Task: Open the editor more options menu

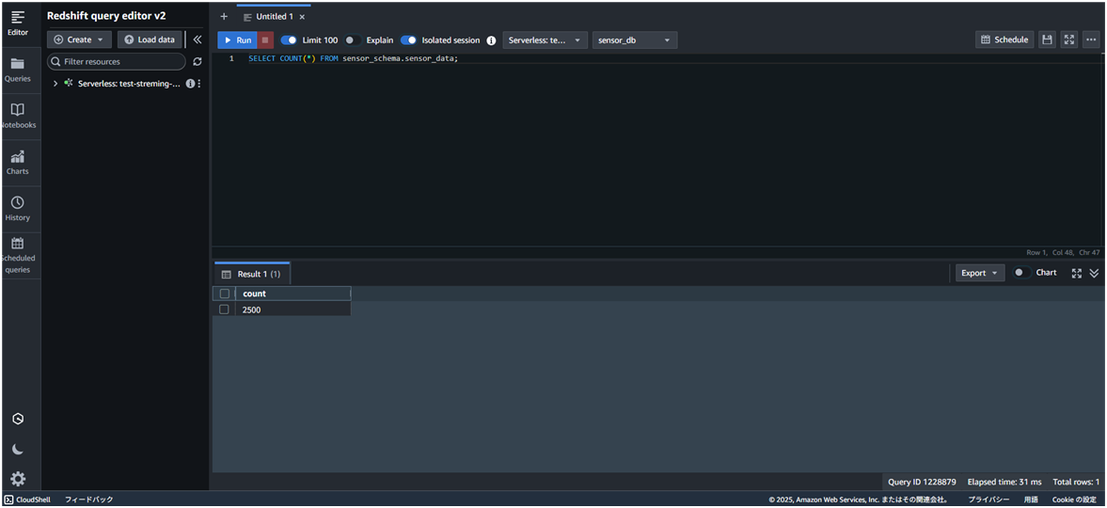Action: [1091, 40]
